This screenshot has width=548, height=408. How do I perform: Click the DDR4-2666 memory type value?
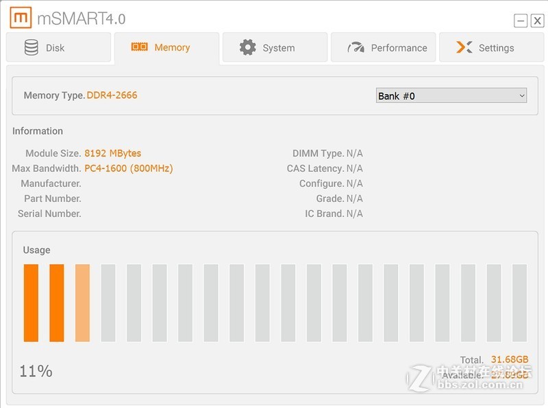112,95
